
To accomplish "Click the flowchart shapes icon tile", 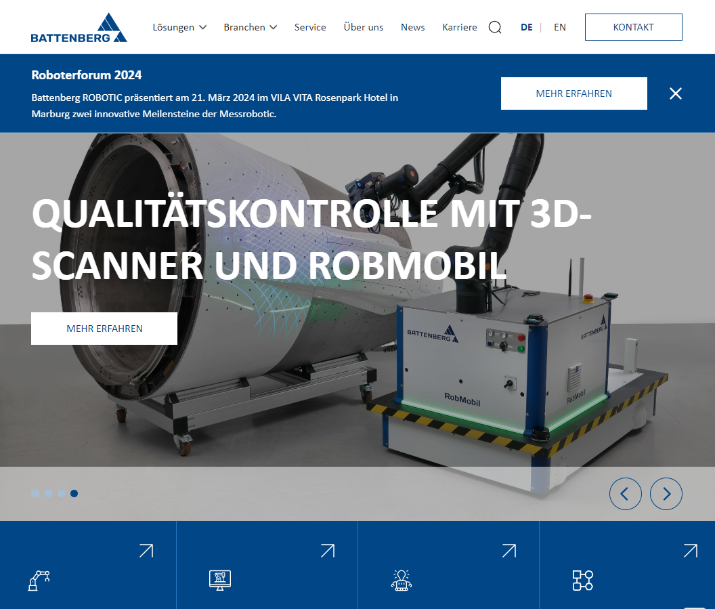I will (582, 580).
